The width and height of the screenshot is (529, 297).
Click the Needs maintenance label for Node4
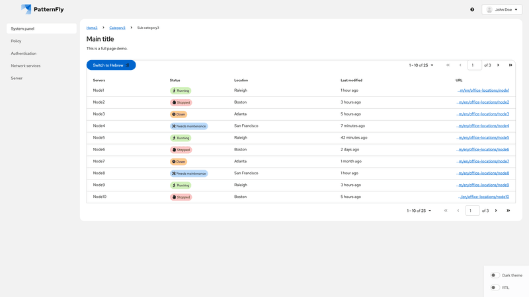tap(189, 126)
